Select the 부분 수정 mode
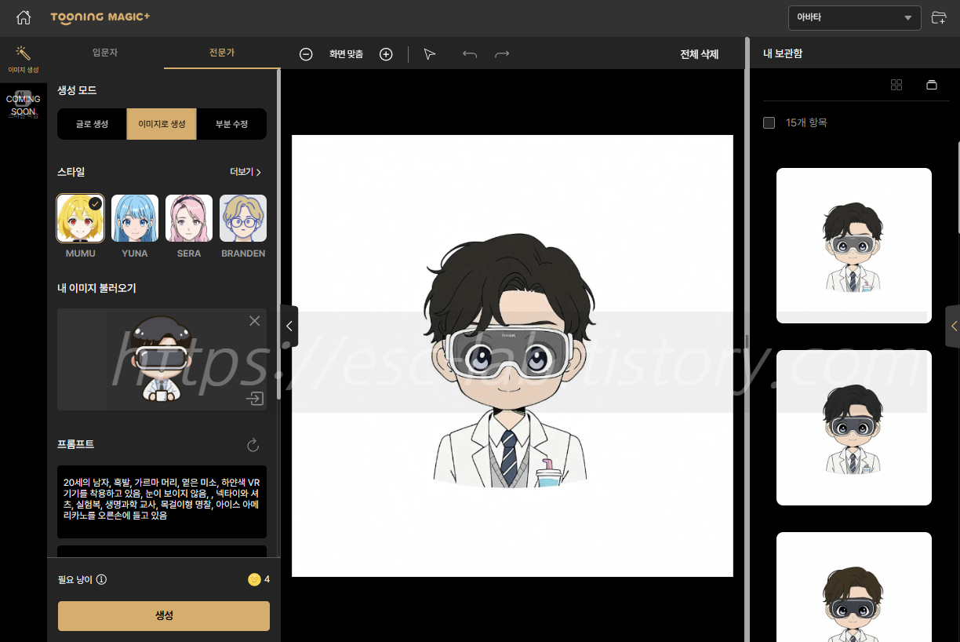The width and height of the screenshot is (960, 642). 231,124
